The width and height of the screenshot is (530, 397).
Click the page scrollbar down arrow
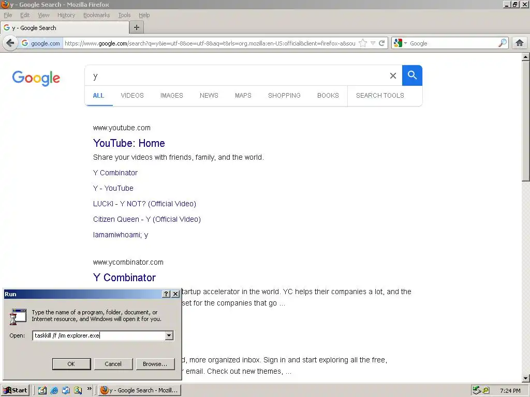(x=526, y=378)
